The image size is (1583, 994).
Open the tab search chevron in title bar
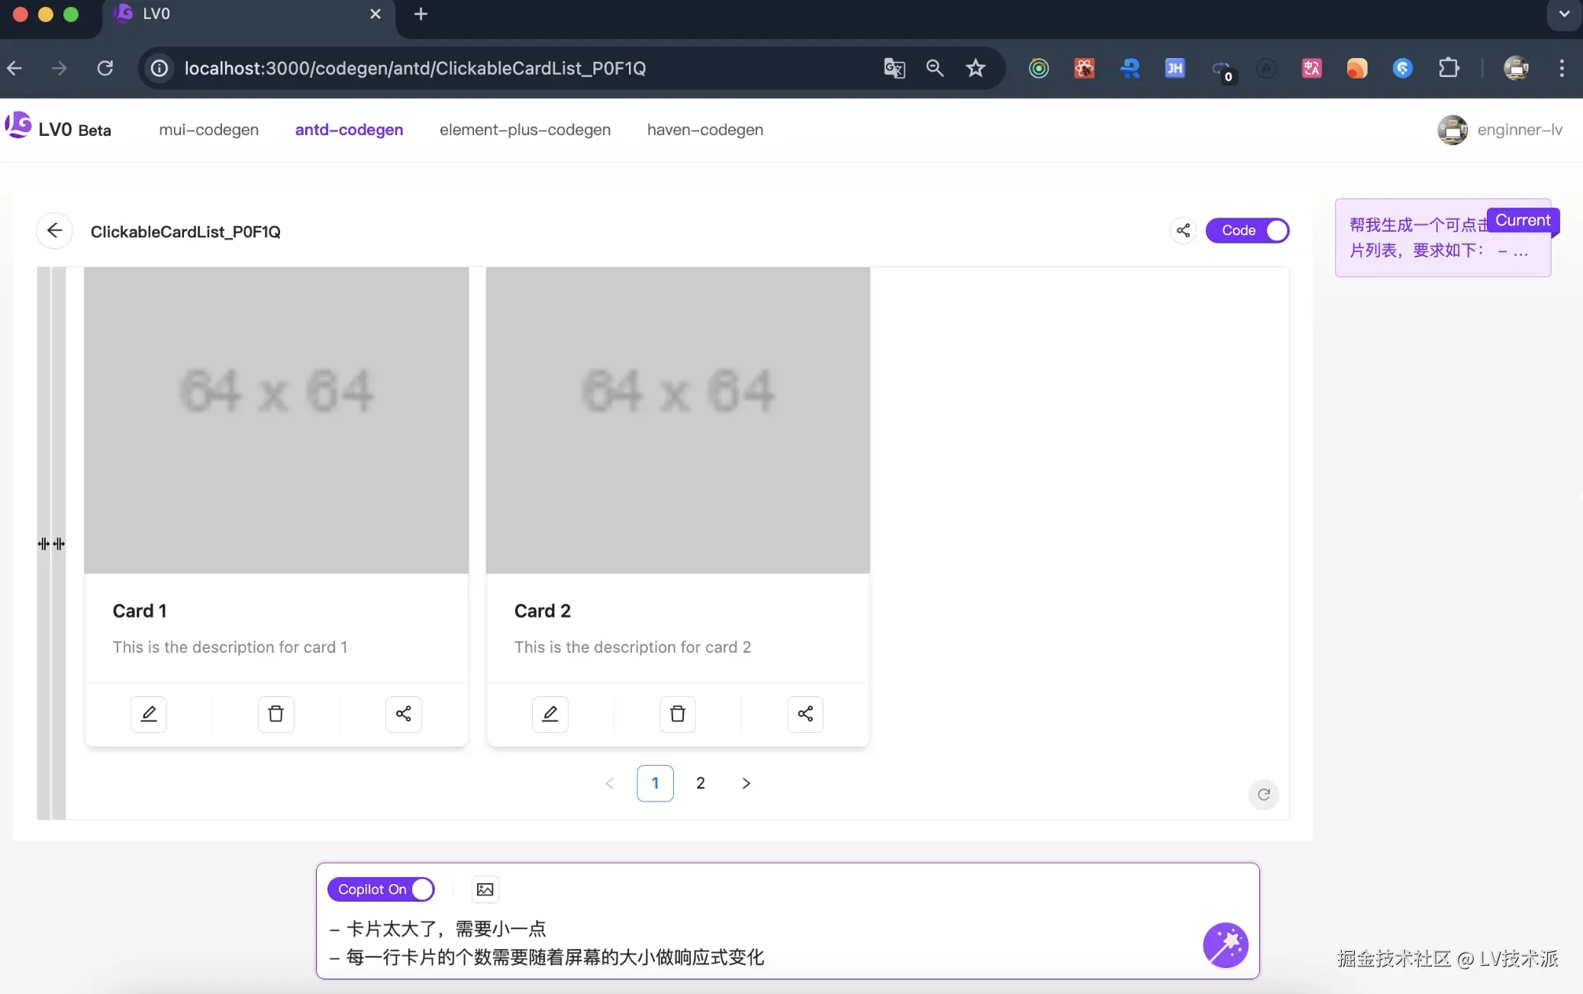click(x=1564, y=14)
